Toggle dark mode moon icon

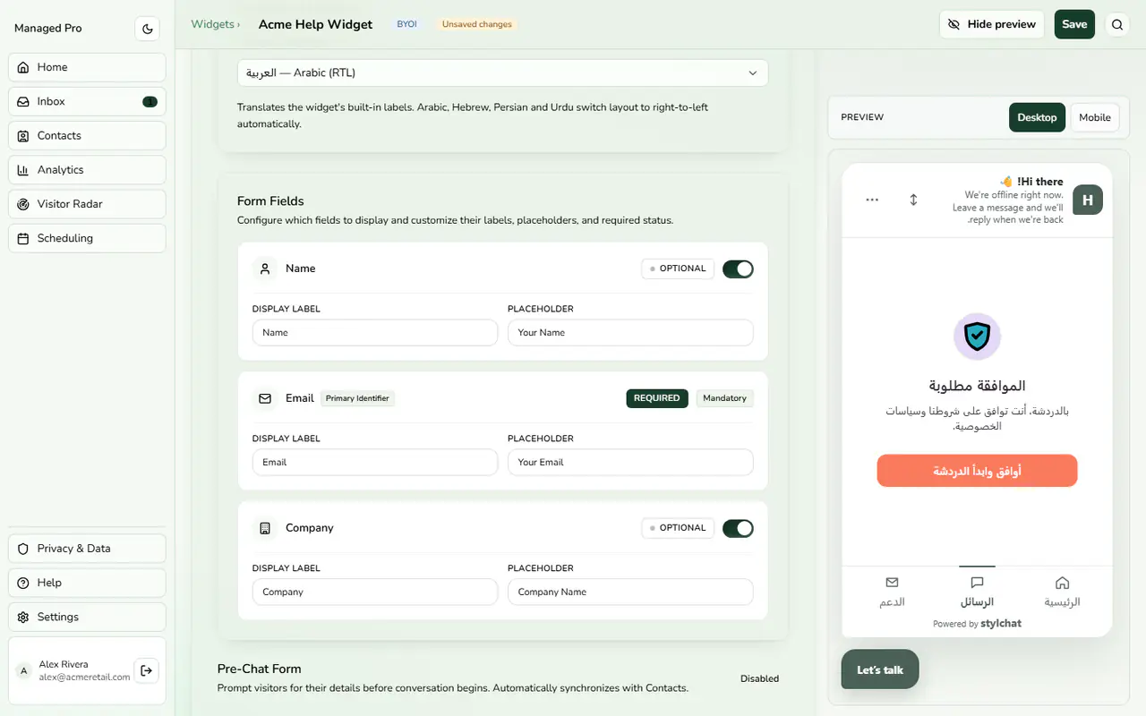click(148, 29)
